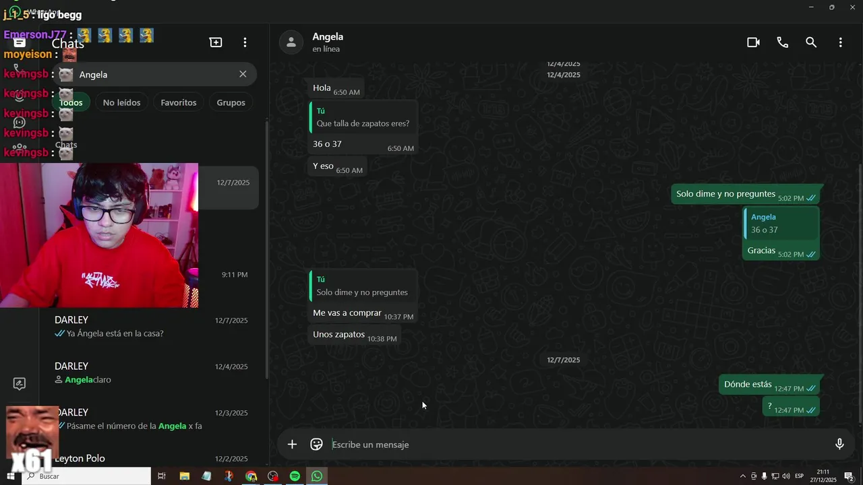This screenshot has height=485, width=863.
Task: Expand hidden system tray icons
Action: pos(743,476)
